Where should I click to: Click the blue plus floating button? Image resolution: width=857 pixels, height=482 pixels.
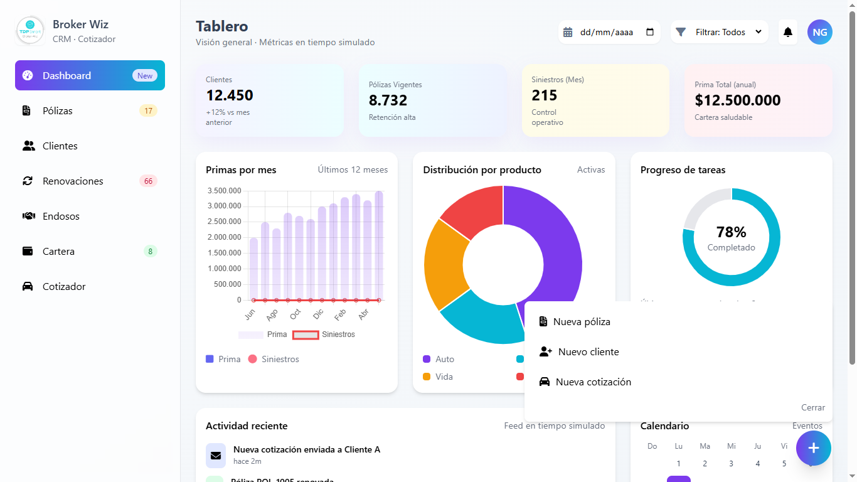pyautogui.click(x=813, y=447)
